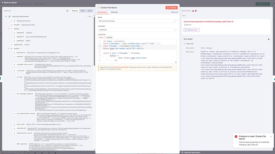Screen dimensions: 275x154
Task: Open the Language dropdown set to JavaScript
Action: (x=137, y=30)
